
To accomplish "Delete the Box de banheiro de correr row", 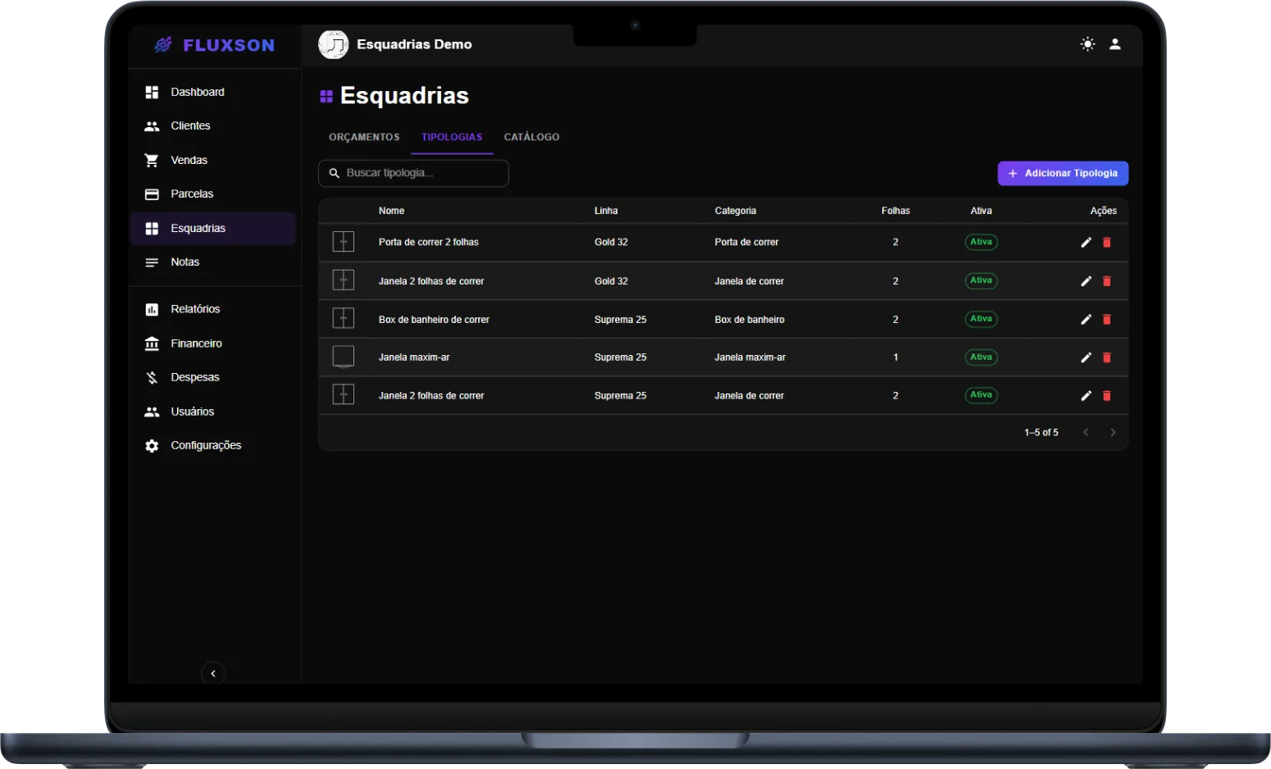I will [x=1107, y=320].
